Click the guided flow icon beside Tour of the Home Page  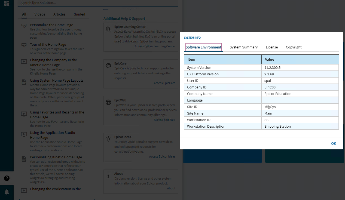pos(24,45)
